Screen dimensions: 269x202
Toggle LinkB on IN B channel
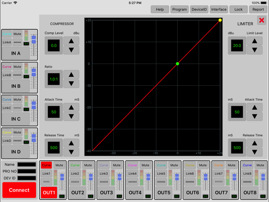pyautogui.click(x=7, y=75)
